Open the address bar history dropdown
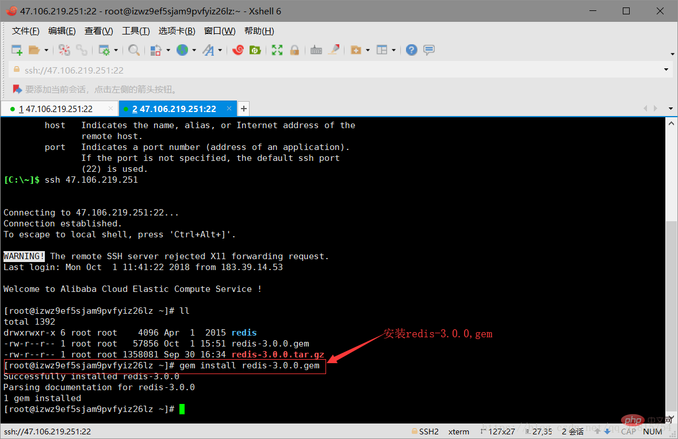This screenshot has width=678, height=439. click(x=666, y=70)
